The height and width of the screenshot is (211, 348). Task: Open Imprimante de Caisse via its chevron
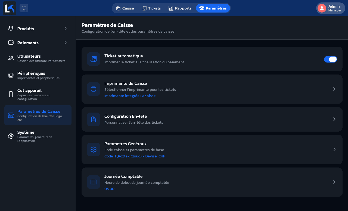pyautogui.click(x=334, y=89)
